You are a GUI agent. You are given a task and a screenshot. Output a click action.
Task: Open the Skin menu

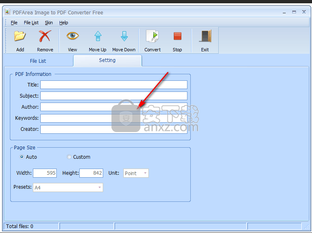[x=49, y=23]
